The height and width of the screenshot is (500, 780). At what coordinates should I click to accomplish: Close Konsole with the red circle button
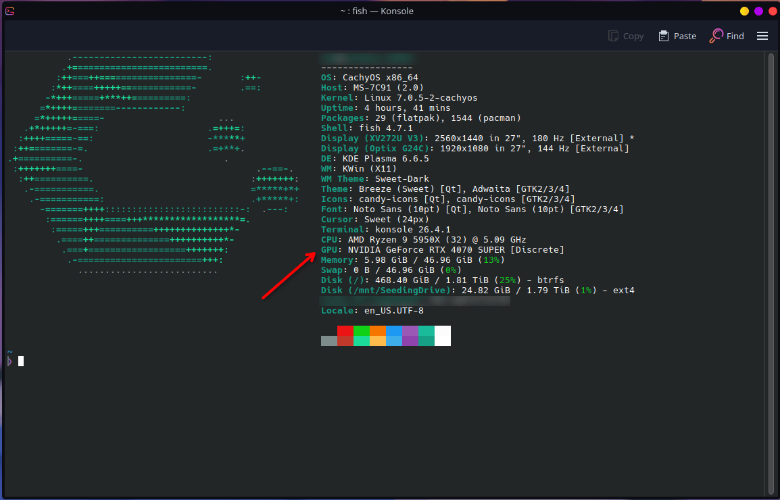pos(772,11)
